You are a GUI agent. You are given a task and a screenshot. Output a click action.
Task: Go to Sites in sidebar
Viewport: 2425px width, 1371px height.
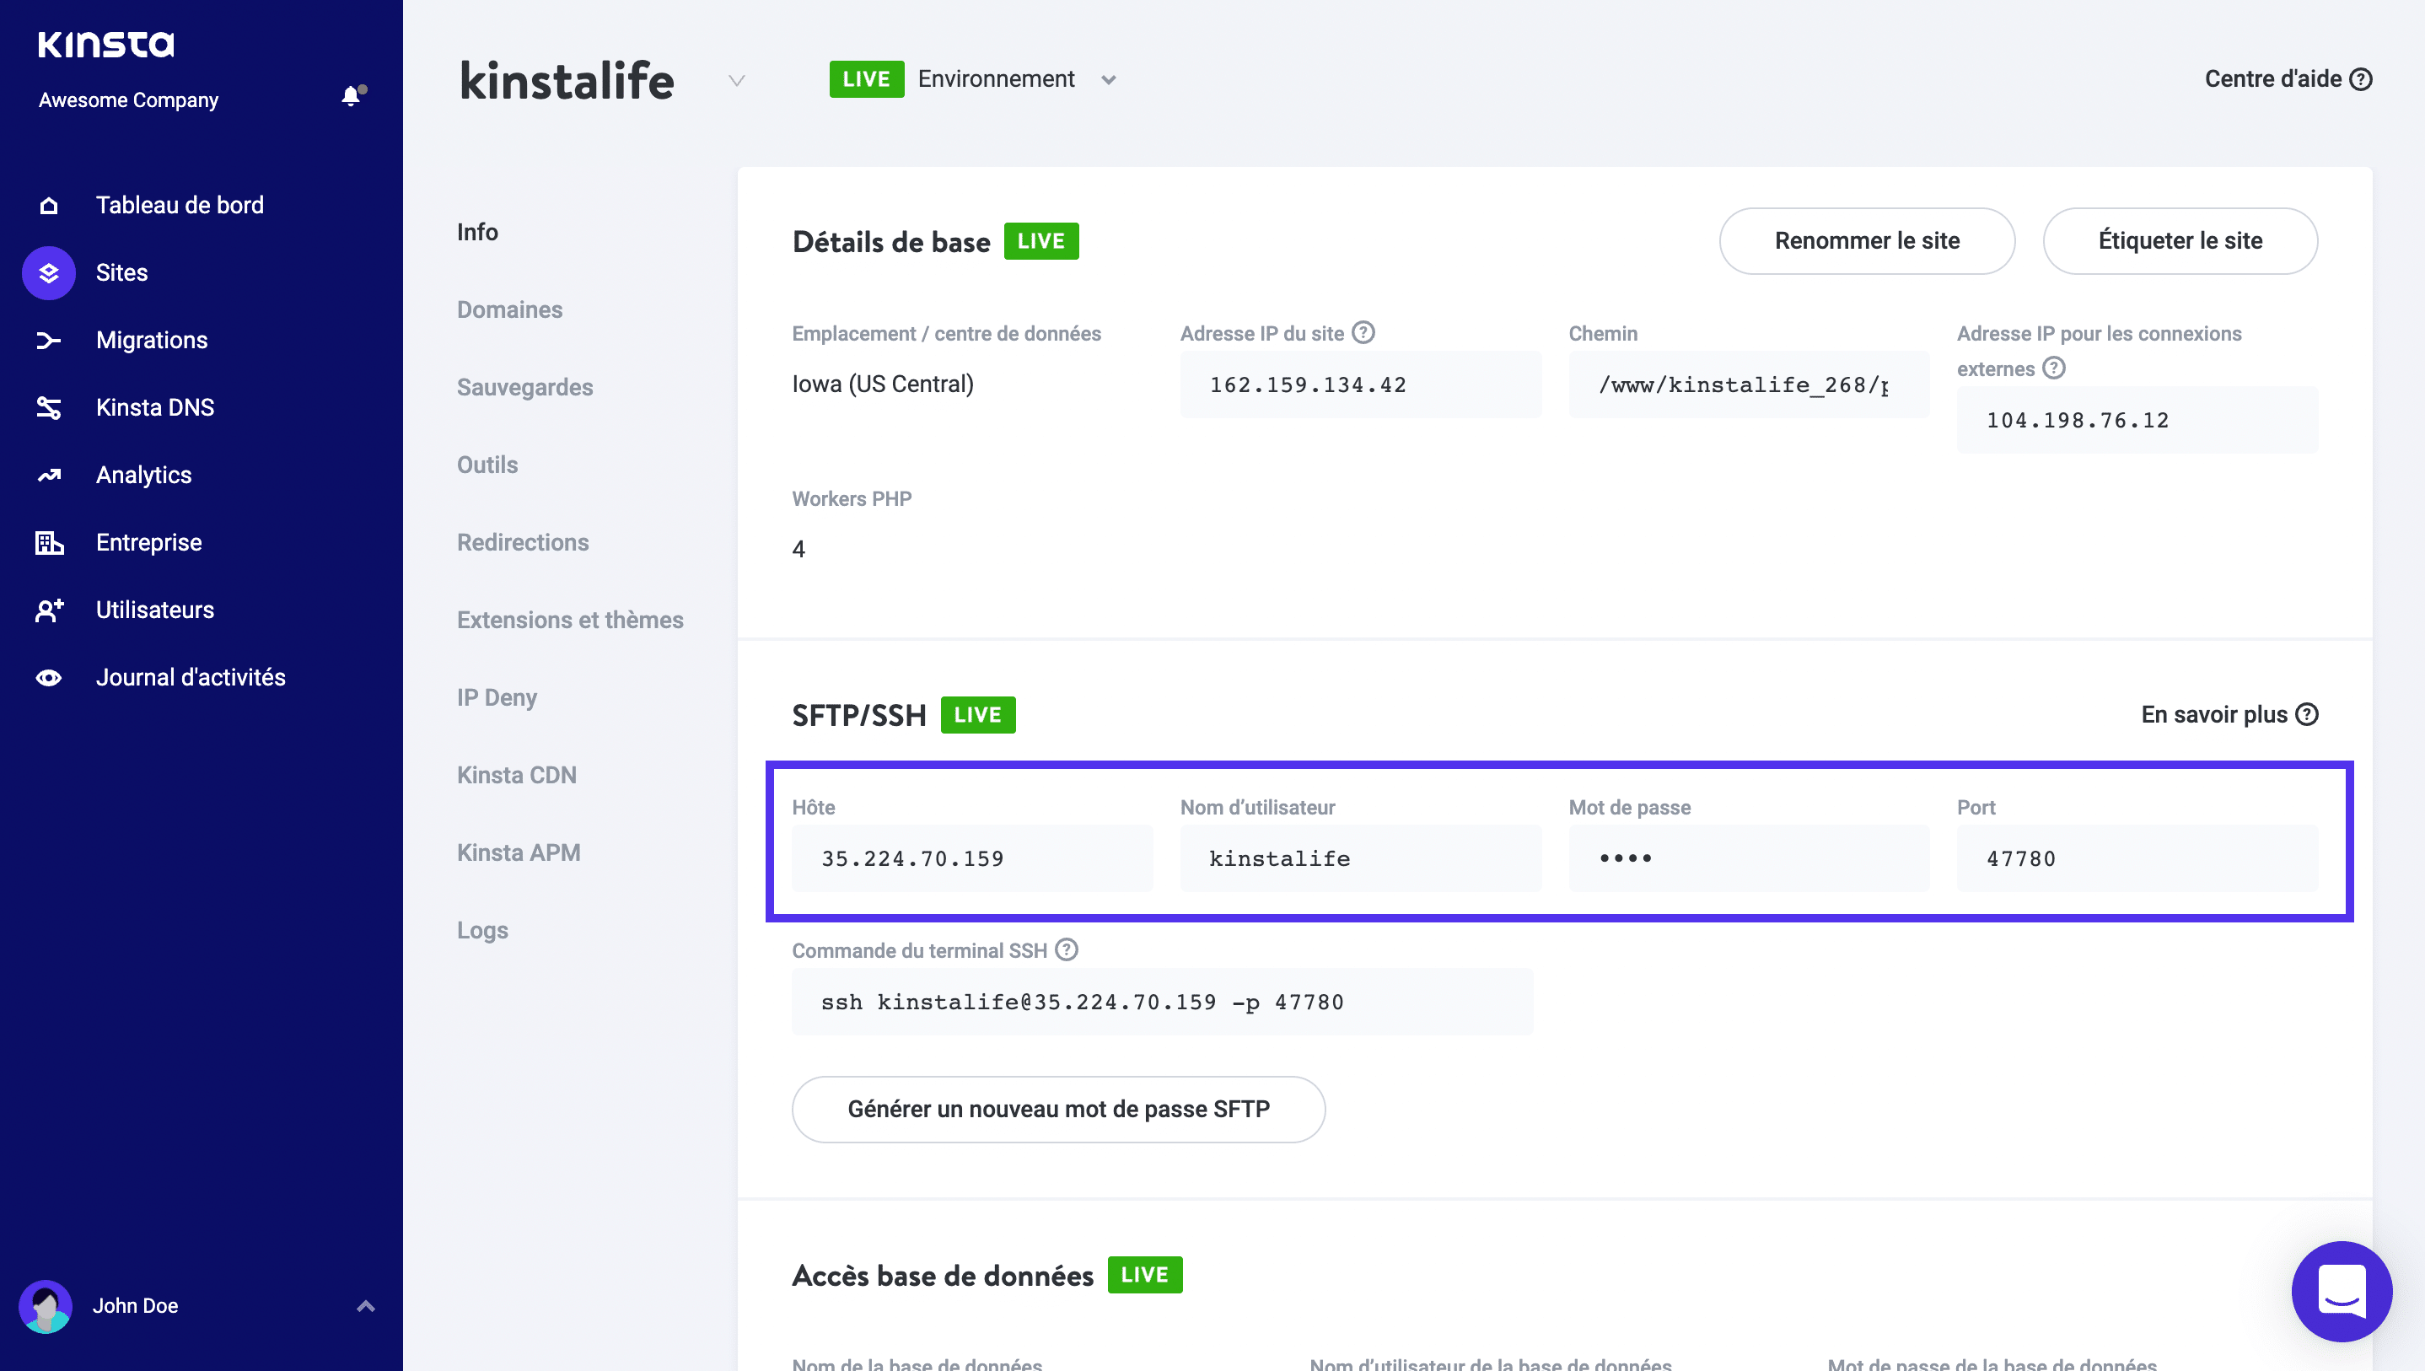pyautogui.click(x=121, y=273)
